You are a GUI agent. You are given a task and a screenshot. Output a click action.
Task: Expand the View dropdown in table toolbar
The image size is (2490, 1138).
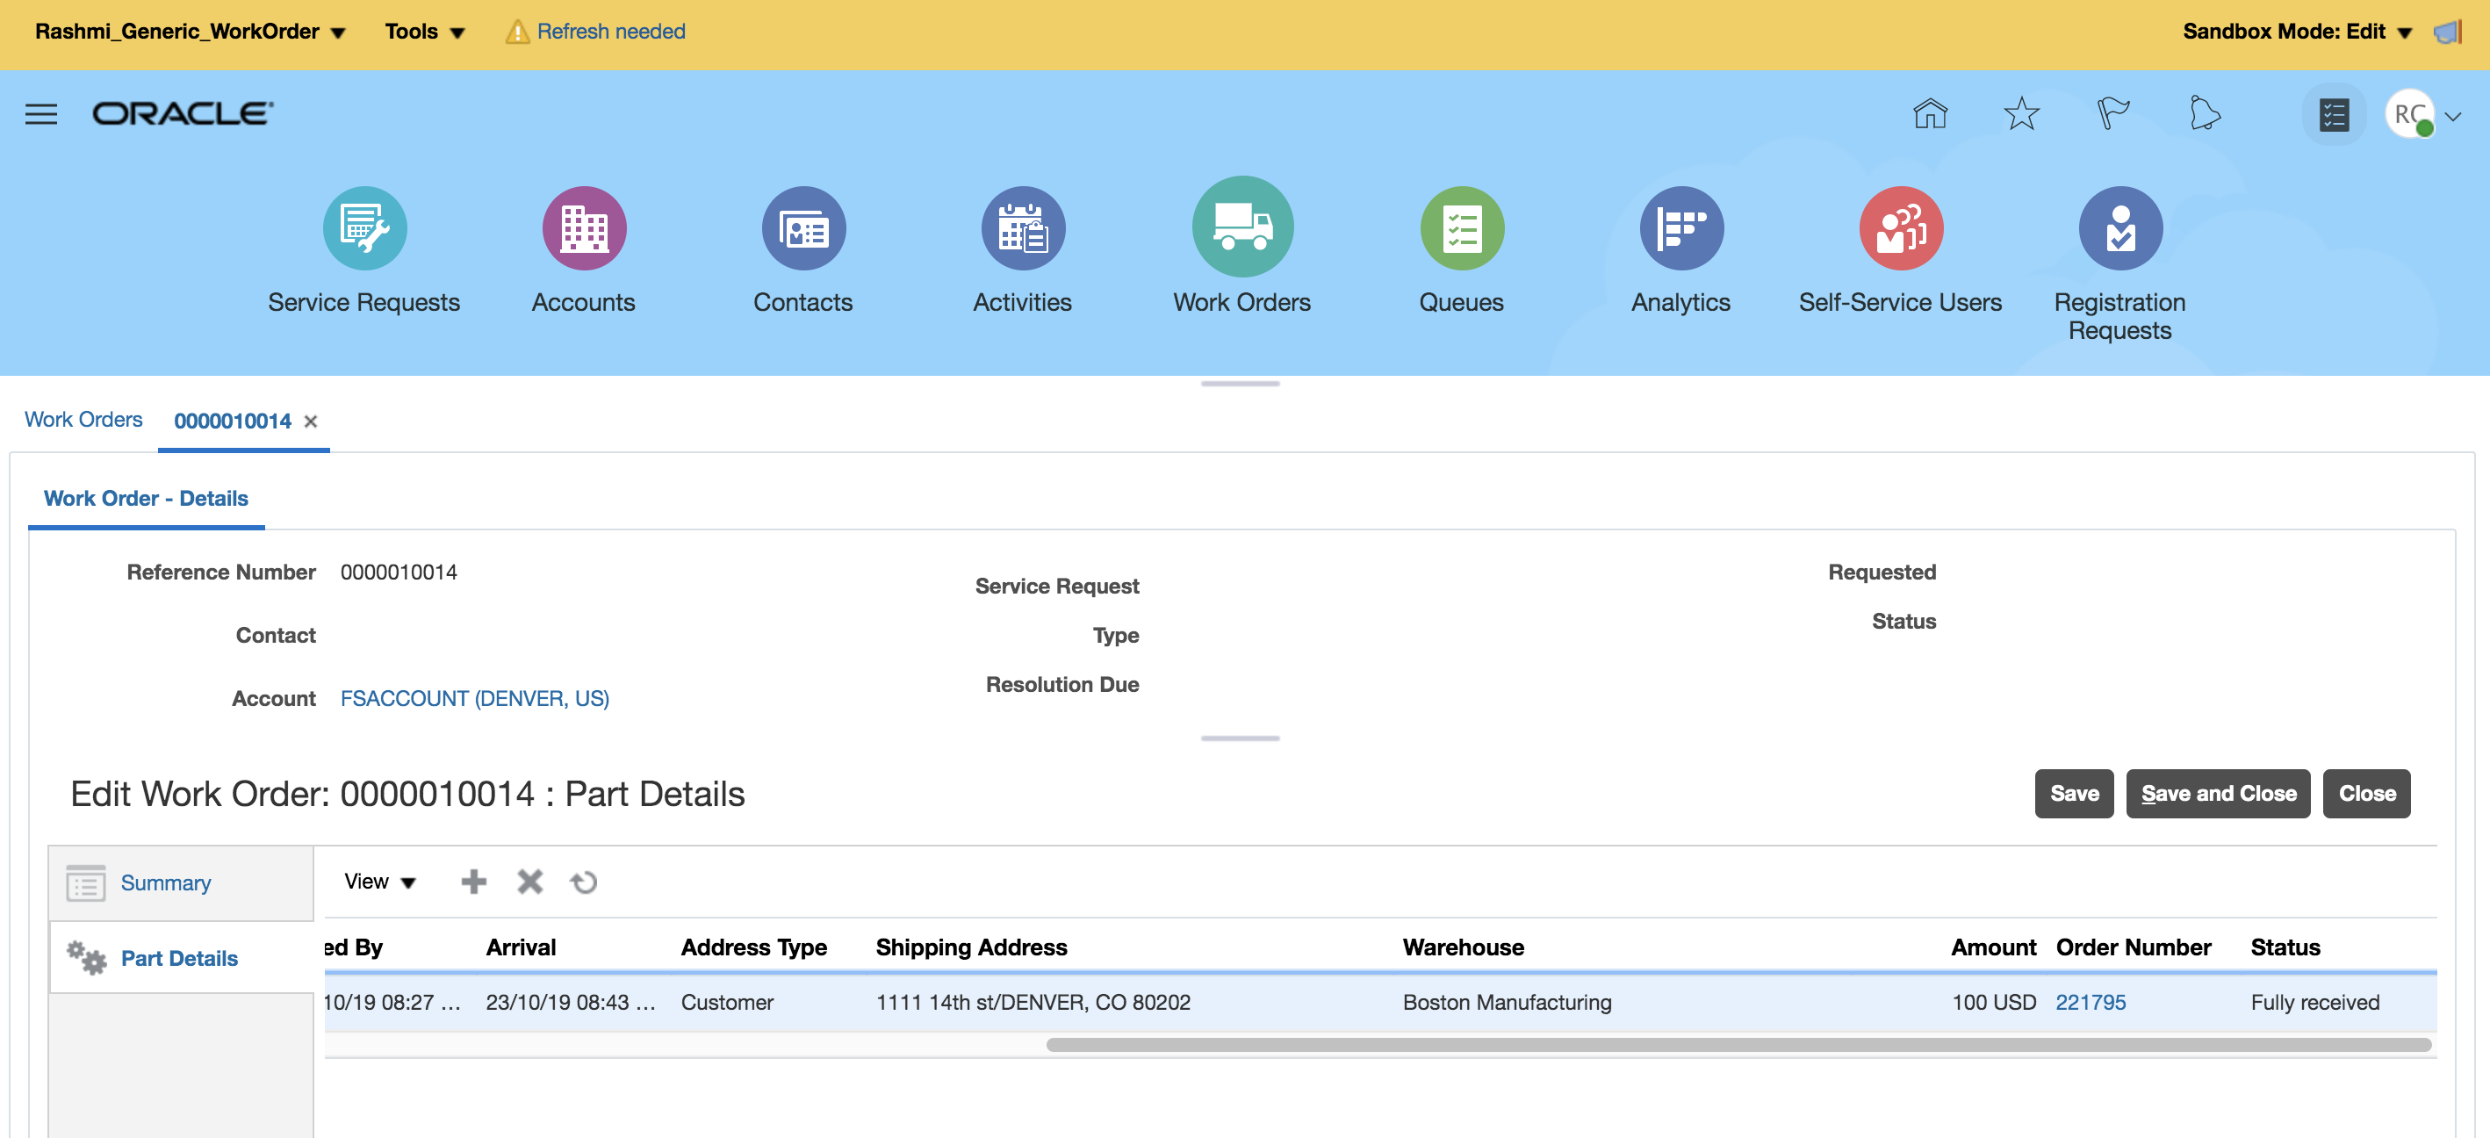[x=379, y=881]
